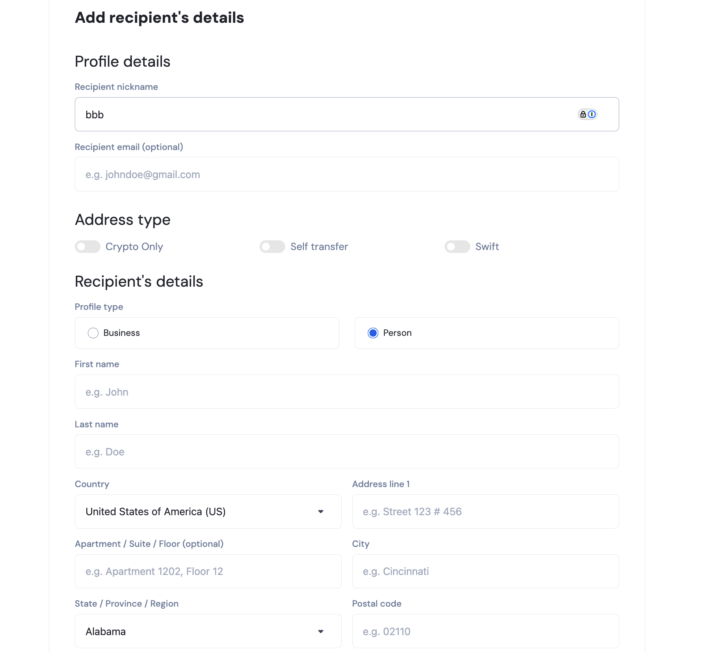716x653 pixels.
Task: Click into the First name field
Action: (x=347, y=392)
